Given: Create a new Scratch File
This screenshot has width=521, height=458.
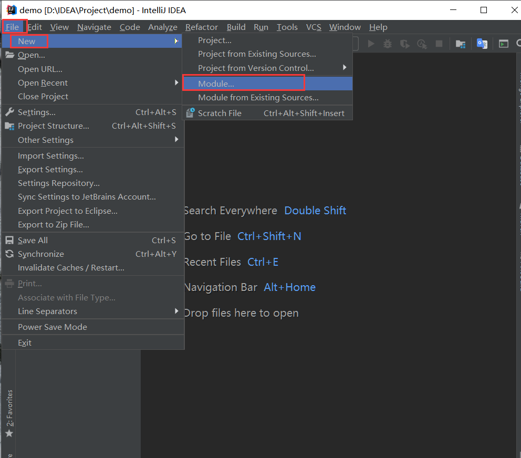Looking at the screenshot, I should point(267,113).
